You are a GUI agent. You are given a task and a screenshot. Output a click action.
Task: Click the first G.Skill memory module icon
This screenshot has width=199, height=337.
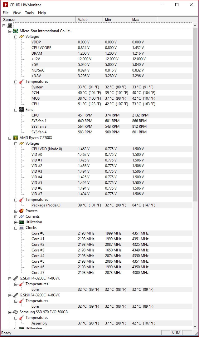pyautogui.click(x=16, y=278)
